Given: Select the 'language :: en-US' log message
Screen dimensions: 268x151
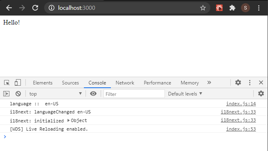Looking at the screenshot, I should click(34, 104).
